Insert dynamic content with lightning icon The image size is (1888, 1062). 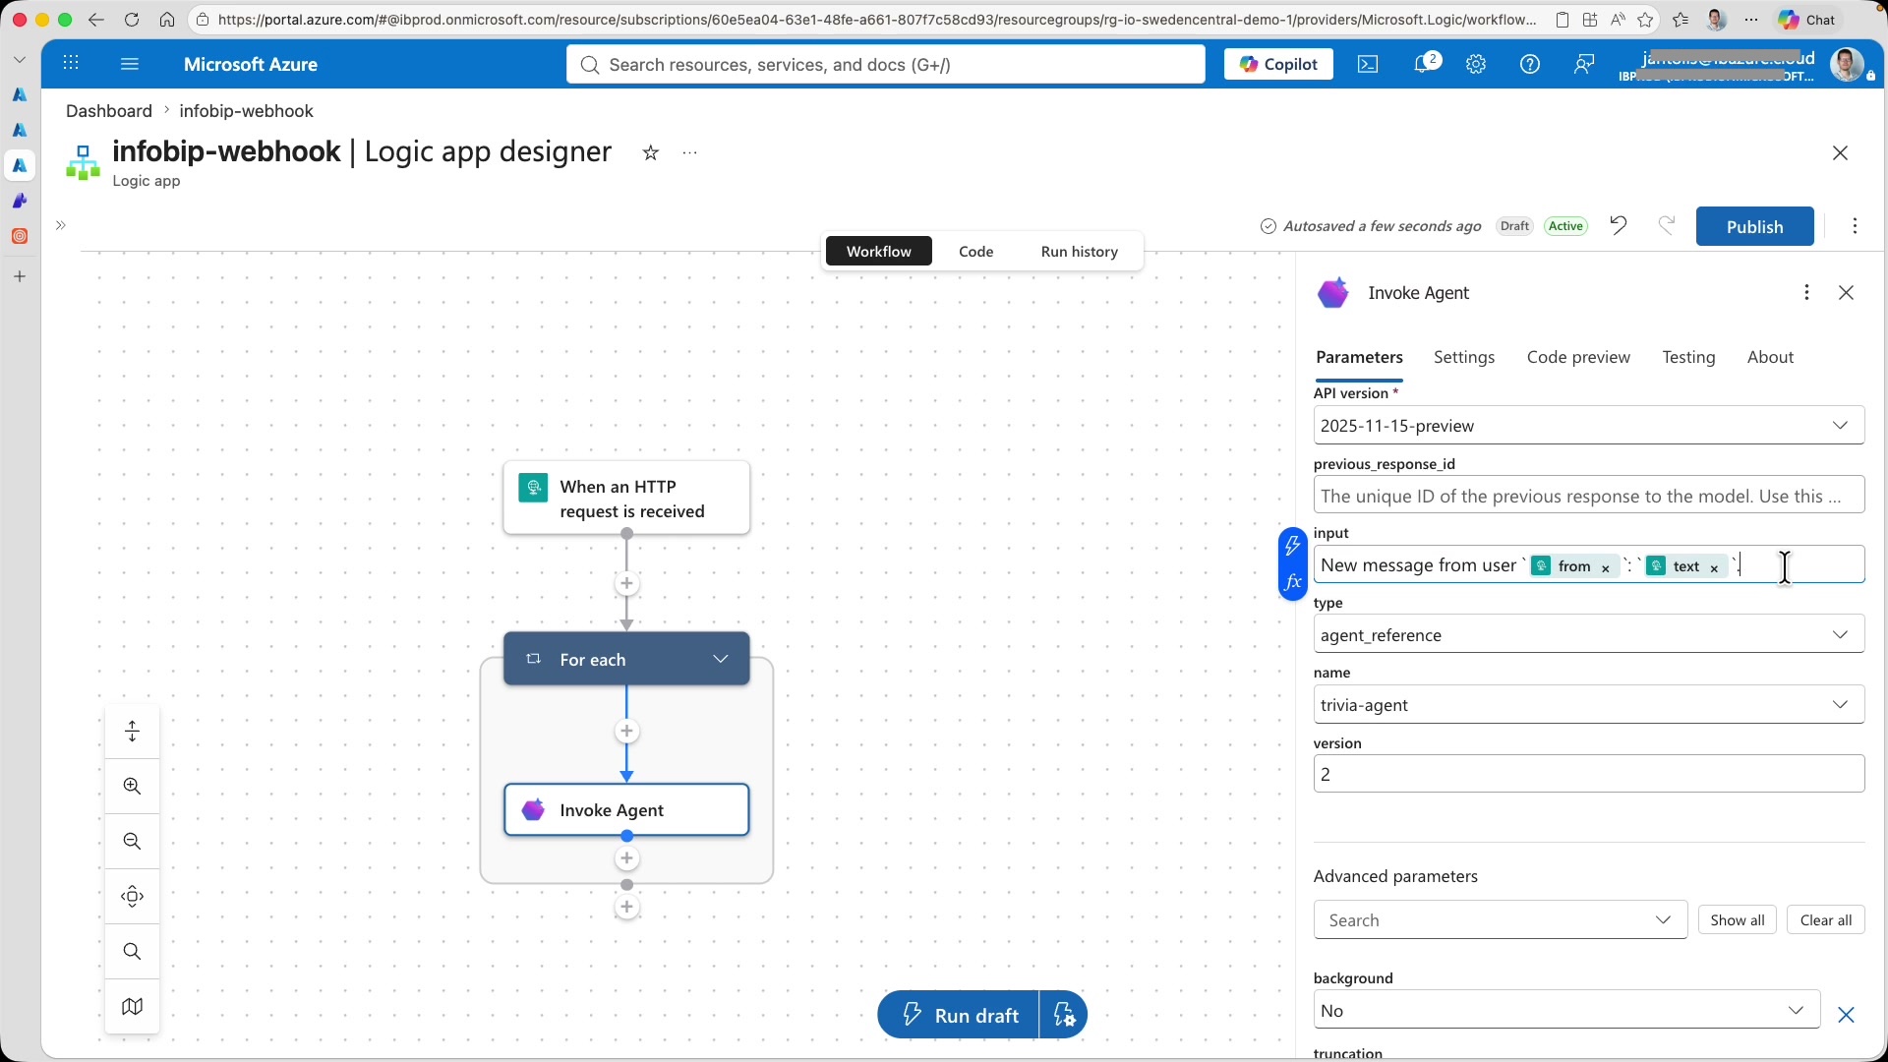pos(1292,547)
